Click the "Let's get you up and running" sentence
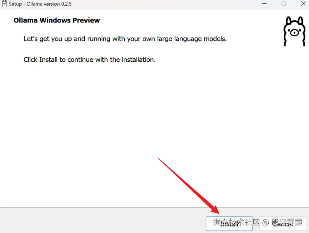This screenshot has width=309, height=233. pos(125,39)
